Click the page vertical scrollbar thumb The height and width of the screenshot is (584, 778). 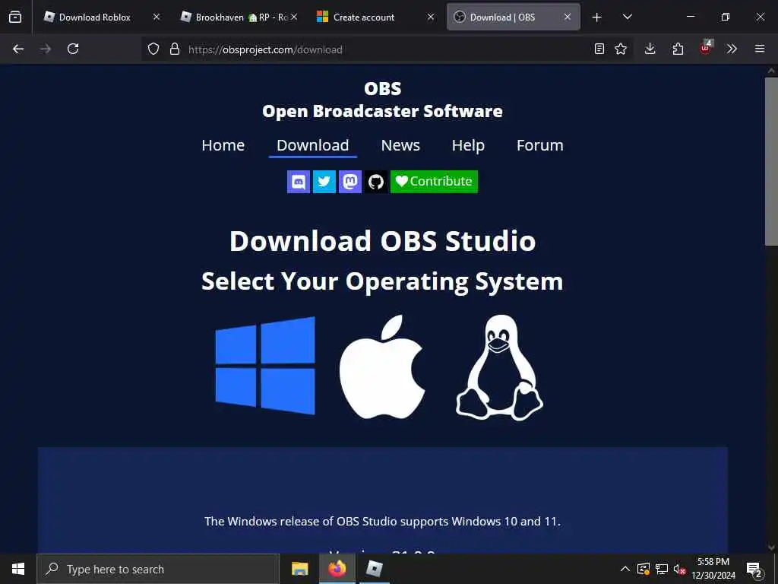[x=771, y=161]
